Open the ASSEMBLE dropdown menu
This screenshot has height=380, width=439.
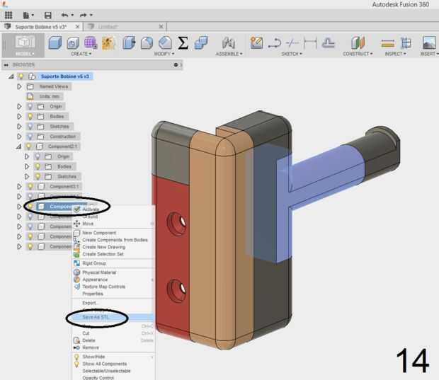pyautogui.click(x=229, y=54)
